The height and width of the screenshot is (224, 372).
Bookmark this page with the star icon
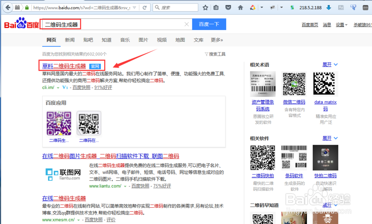(x=205, y=7)
